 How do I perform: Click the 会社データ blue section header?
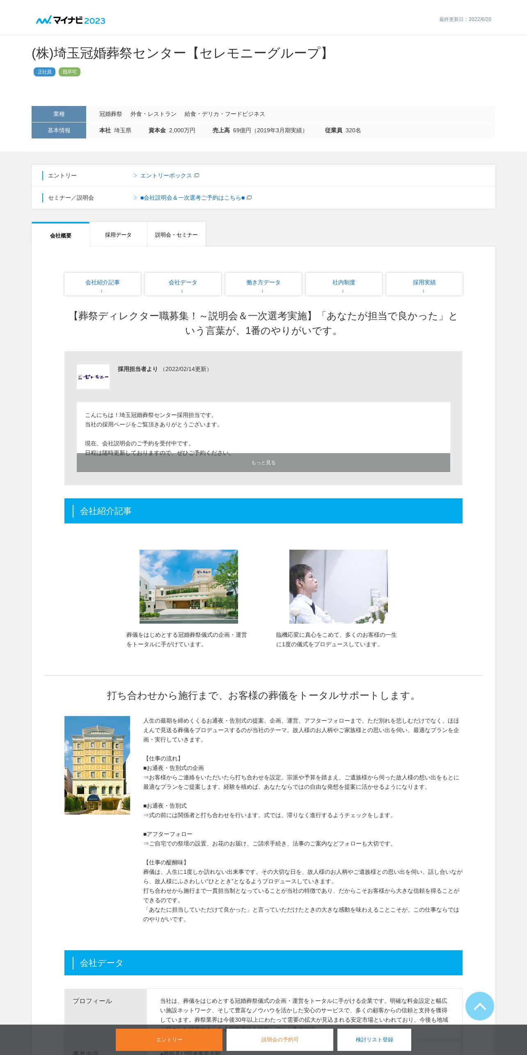click(263, 963)
